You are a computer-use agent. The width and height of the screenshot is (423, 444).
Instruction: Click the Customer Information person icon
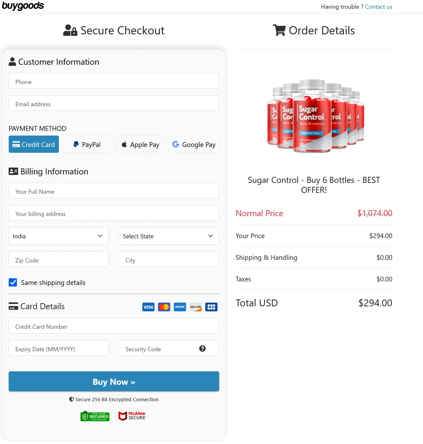pos(12,62)
